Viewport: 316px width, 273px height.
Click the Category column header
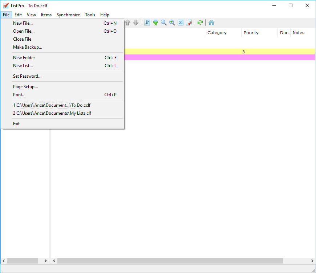click(223, 33)
